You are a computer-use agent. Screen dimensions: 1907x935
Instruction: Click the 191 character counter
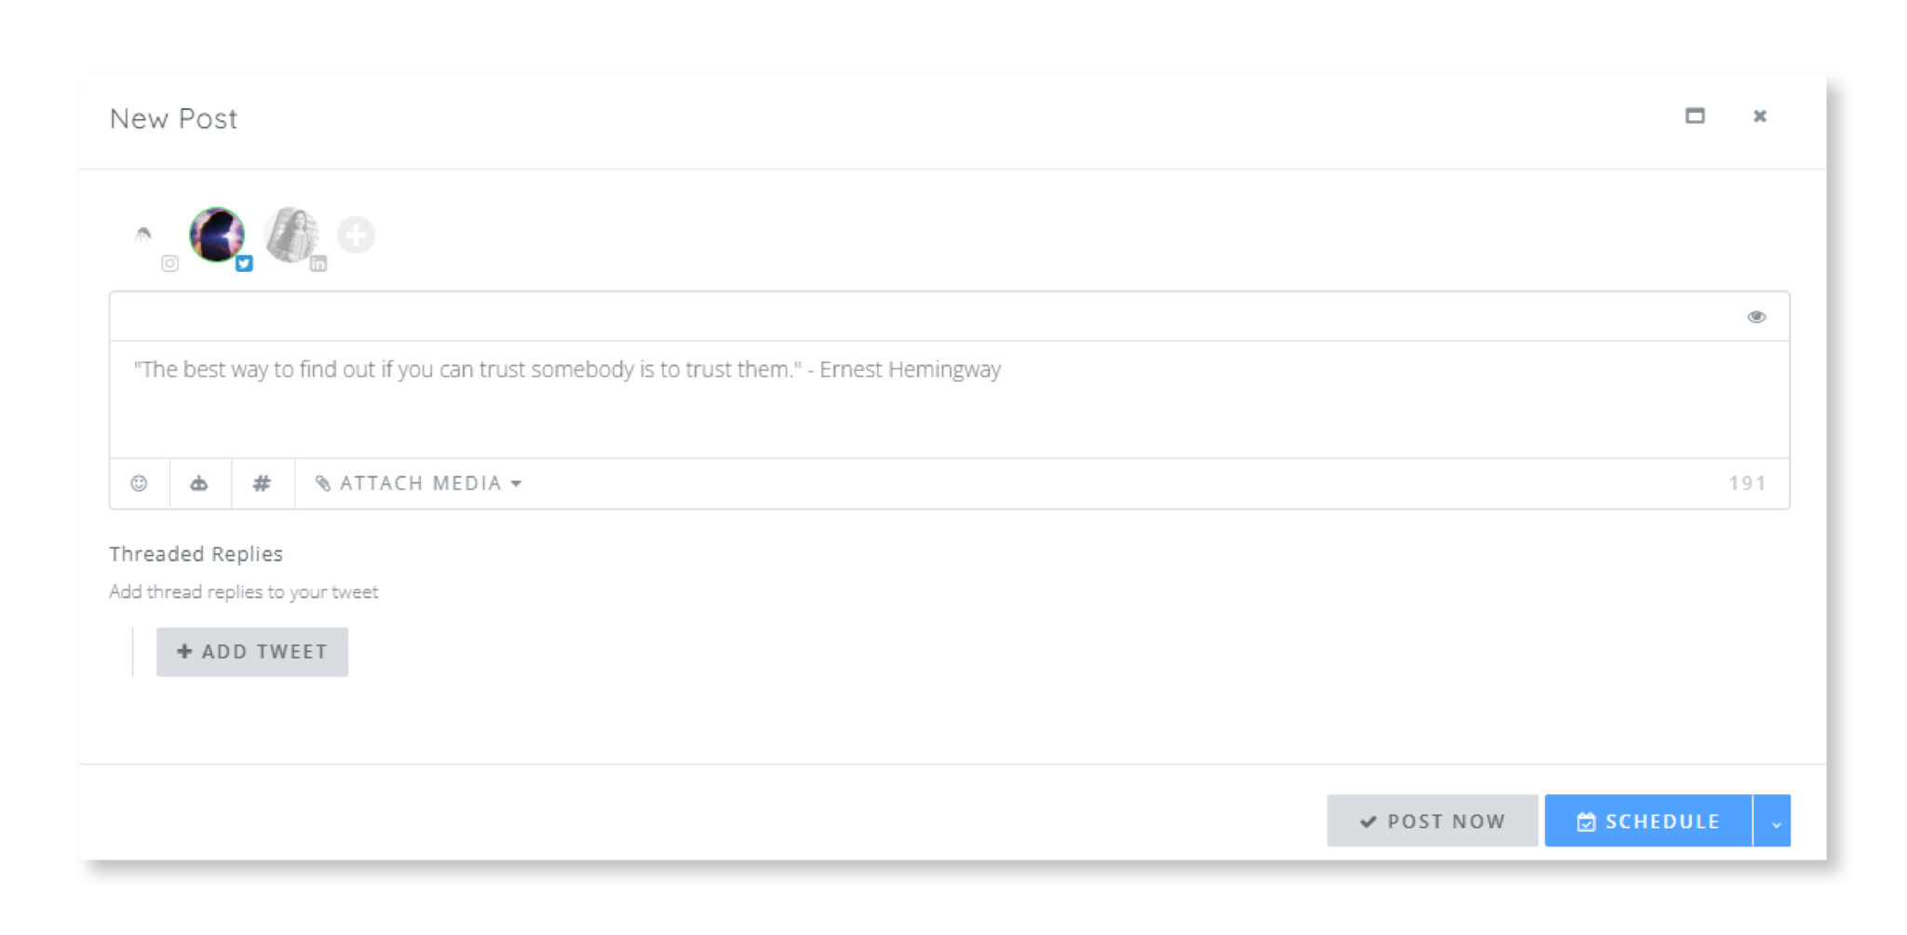tap(1747, 483)
